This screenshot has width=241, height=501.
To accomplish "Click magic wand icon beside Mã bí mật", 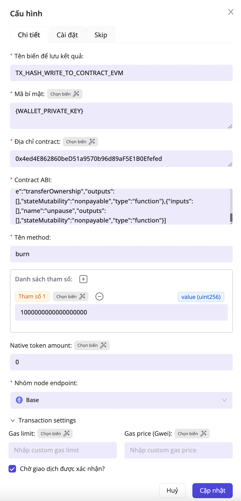I will pyautogui.click(x=76, y=94).
